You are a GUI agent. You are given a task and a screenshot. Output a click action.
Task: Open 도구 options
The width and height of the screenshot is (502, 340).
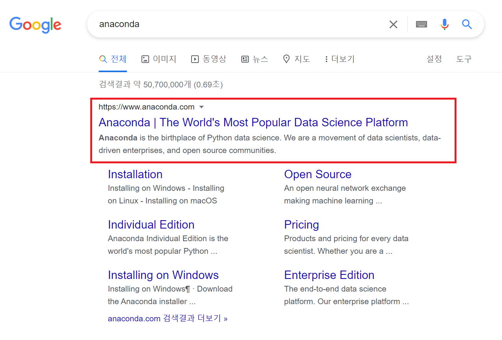tap(464, 59)
